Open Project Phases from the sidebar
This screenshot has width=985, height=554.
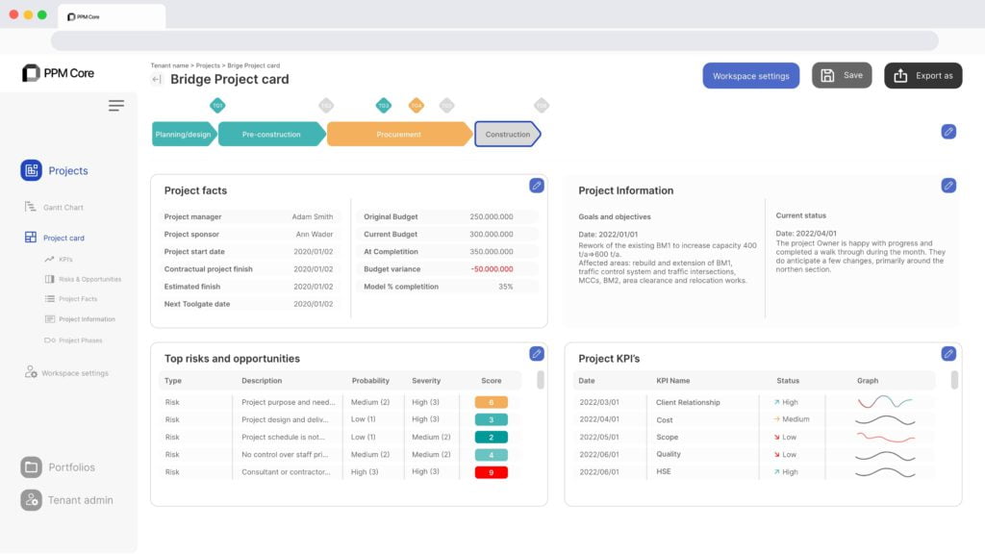[x=80, y=340]
